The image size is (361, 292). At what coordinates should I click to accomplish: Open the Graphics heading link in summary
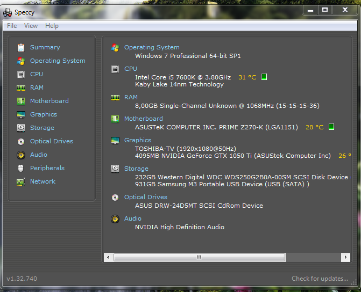click(x=138, y=140)
